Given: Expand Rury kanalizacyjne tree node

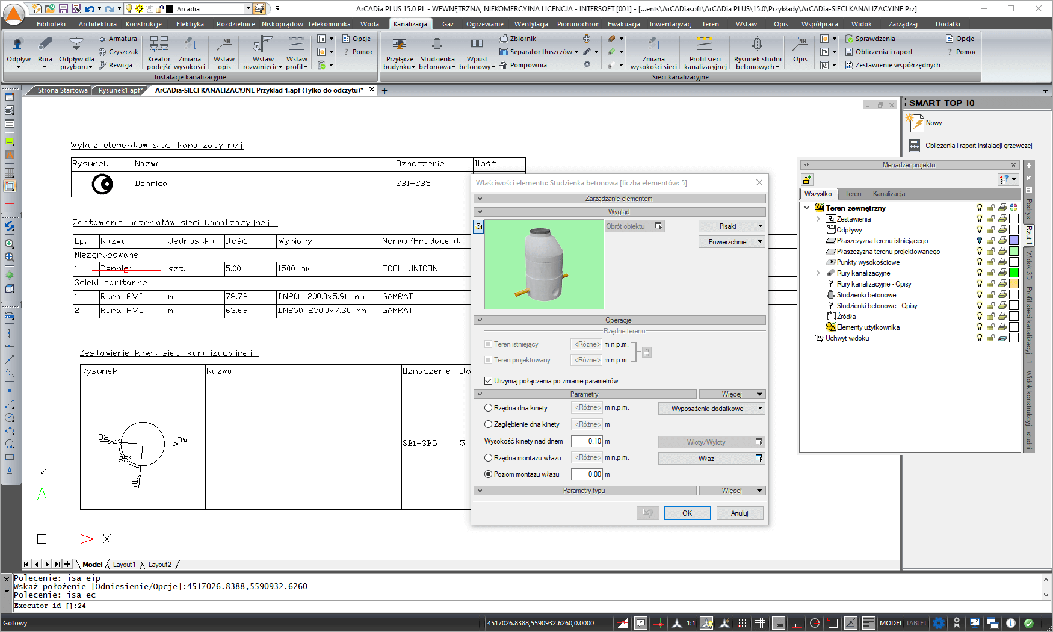Looking at the screenshot, I should pyautogui.click(x=818, y=273).
